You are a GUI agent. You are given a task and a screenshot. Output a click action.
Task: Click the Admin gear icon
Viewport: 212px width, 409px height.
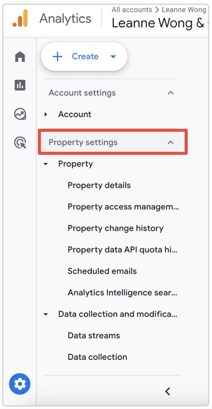20,384
